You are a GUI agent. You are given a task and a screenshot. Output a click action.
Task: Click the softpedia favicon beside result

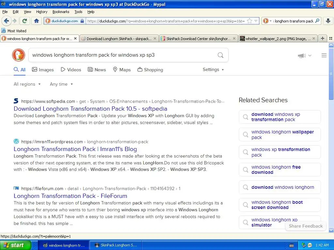point(16,101)
